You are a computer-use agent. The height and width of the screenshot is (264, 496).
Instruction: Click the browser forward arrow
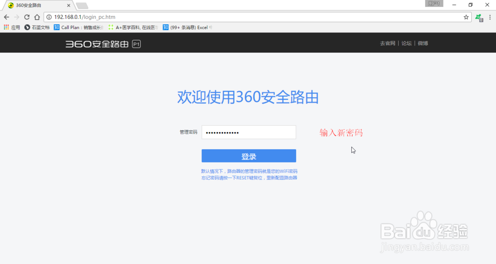pos(17,17)
